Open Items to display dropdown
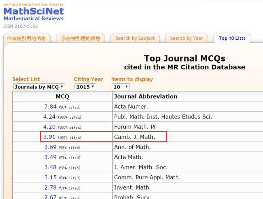Image resolution: width=263 pixels, height=199 pixels. pos(121,87)
